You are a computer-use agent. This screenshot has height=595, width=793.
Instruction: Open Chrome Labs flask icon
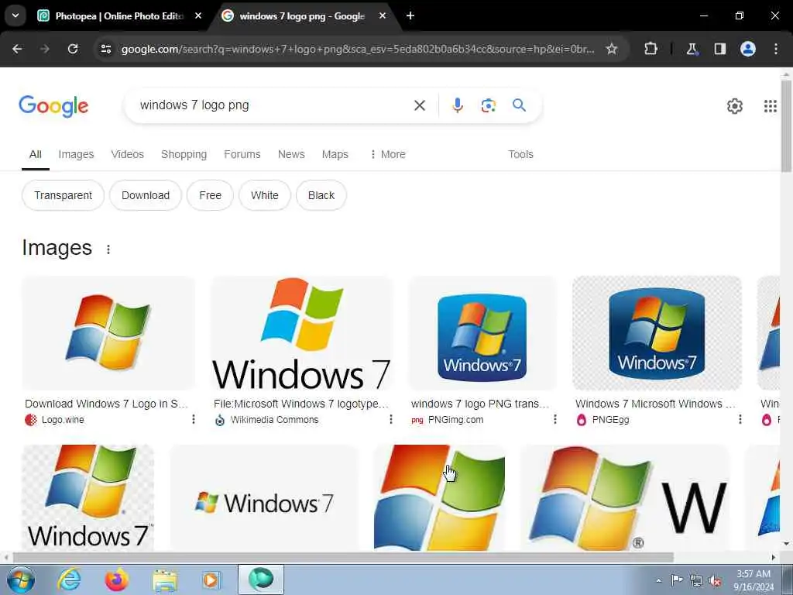tap(692, 49)
